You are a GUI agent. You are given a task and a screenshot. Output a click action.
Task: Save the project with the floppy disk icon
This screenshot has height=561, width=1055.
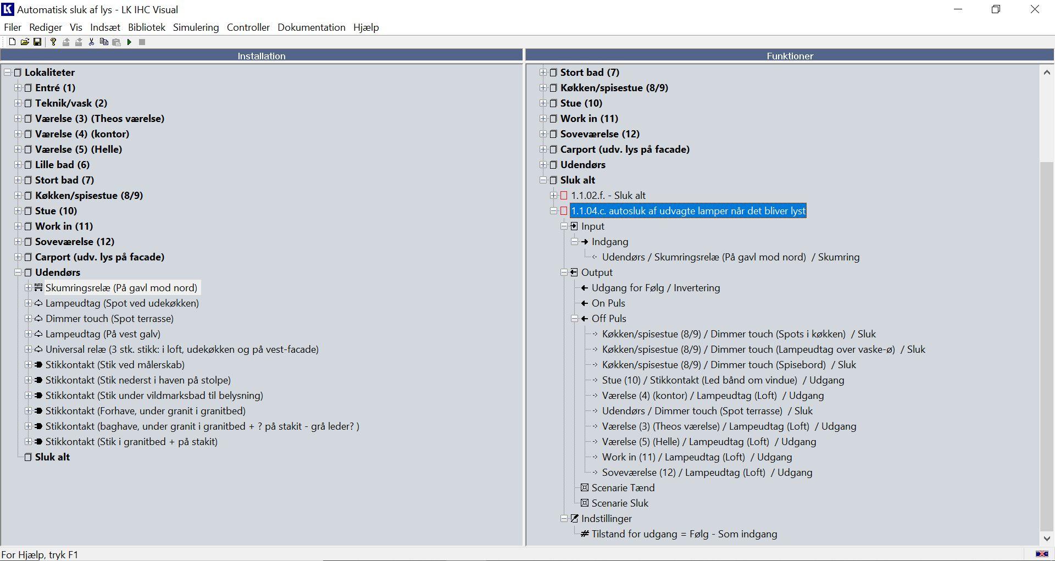coord(37,42)
